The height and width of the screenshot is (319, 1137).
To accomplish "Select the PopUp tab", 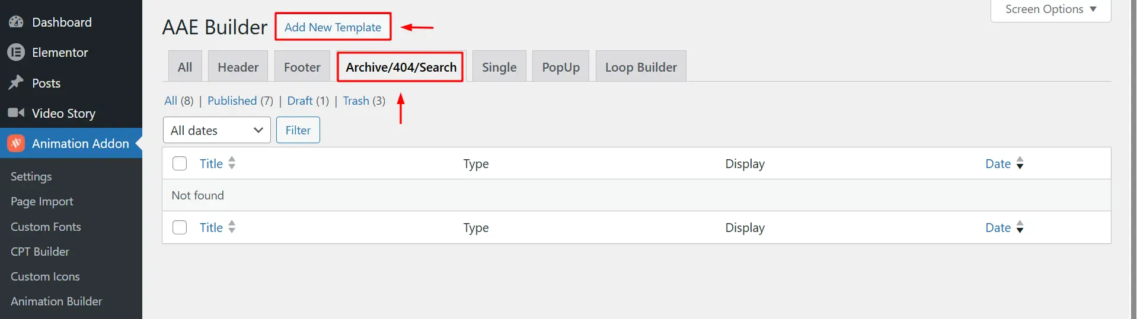I will pos(560,67).
